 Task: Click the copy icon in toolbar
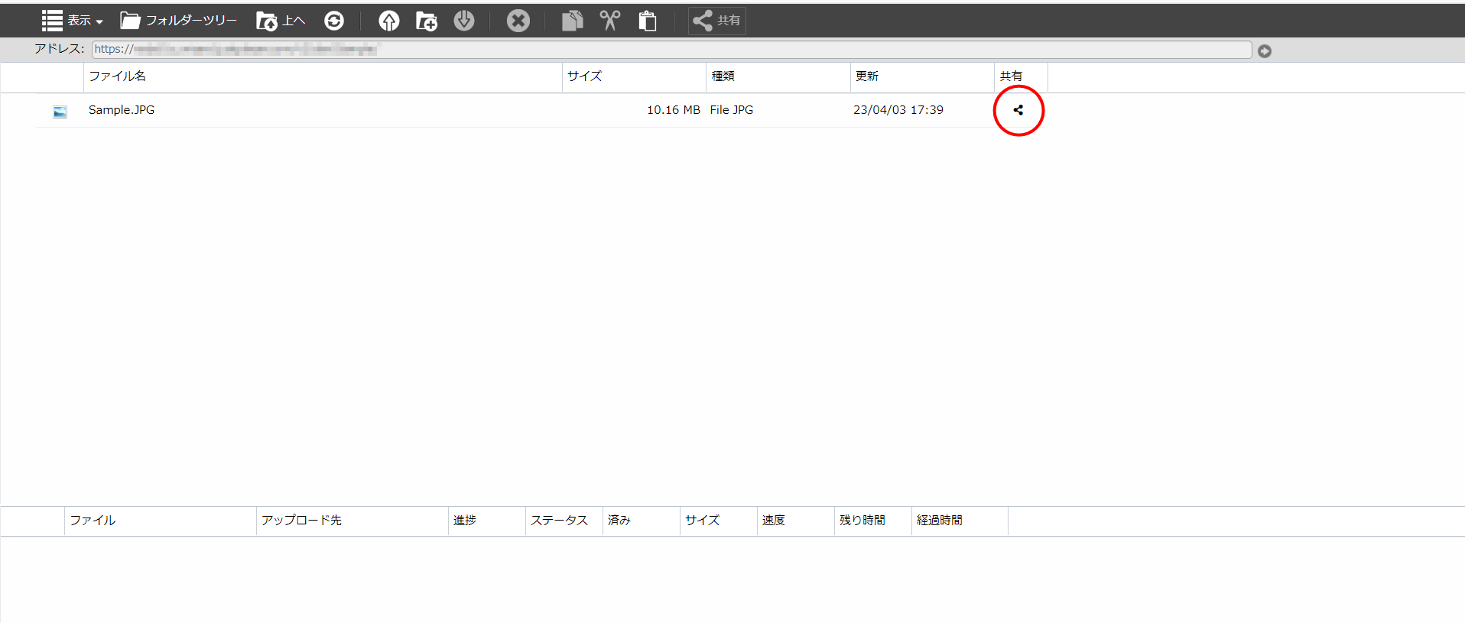coord(572,21)
